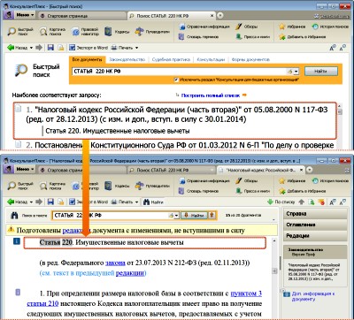This screenshot has height=320, width=354.
Task: Open the Оглавление side panel button
Action: (315, 225)
